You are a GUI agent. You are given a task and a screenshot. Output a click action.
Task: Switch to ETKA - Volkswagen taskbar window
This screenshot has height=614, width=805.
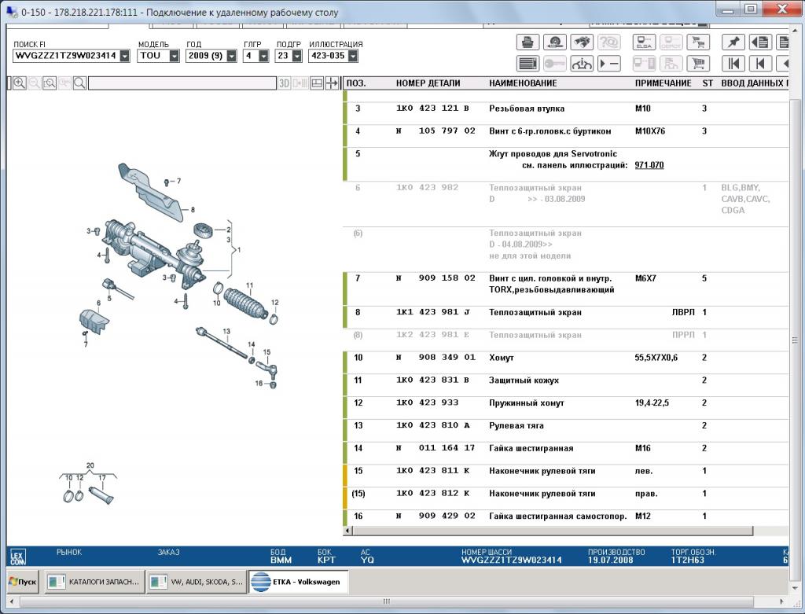(298, 582)
